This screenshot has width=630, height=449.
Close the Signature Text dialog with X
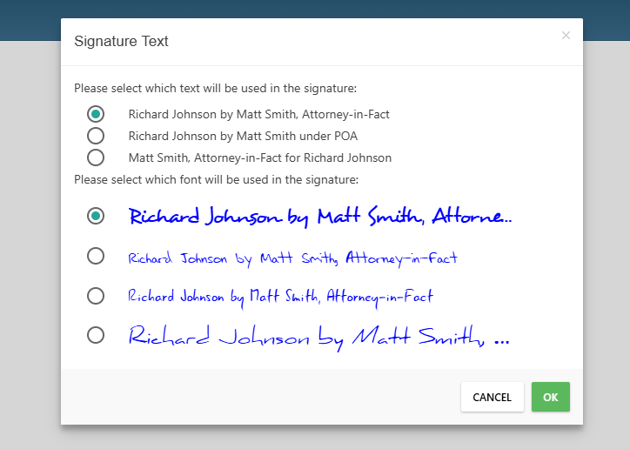pos(566,36)
